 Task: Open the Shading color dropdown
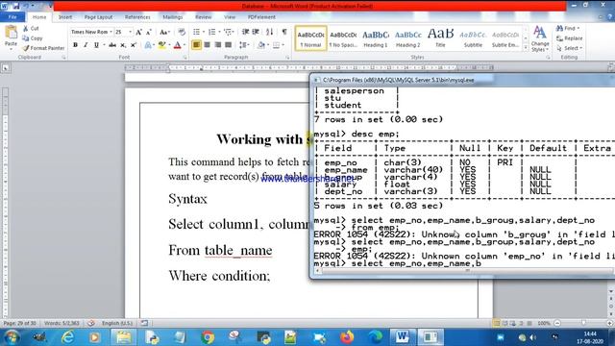[269, 45]
